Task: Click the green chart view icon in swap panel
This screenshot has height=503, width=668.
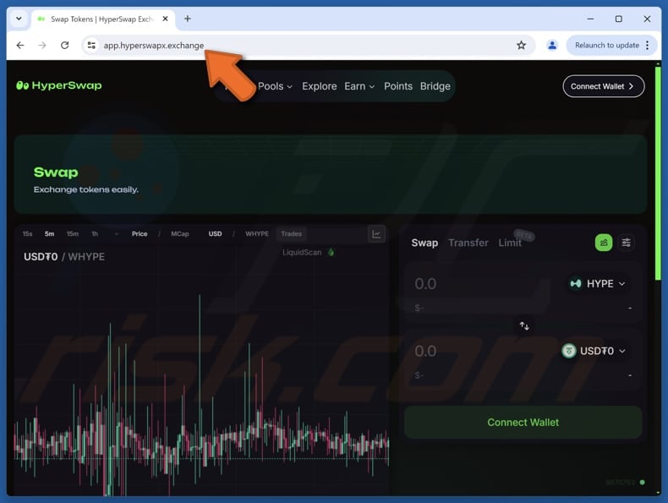Action: [x=604, y=243]
